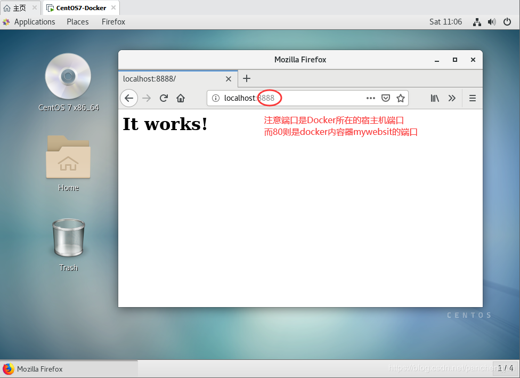Go back with the Firefox back arrow
This screenshot has width=520, height=378.
pos(129,98)
